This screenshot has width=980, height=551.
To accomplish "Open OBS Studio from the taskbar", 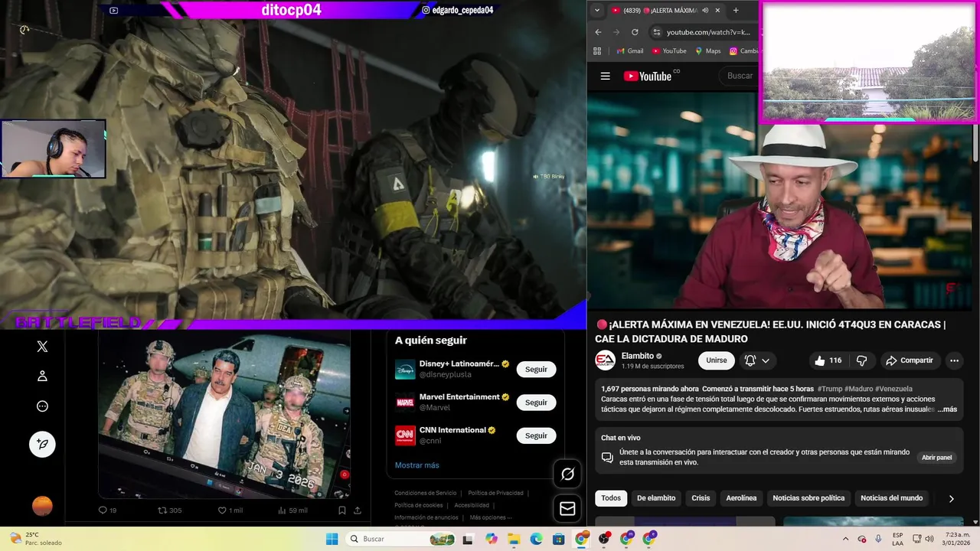I will pyautogui.click(x=604, y=539).
